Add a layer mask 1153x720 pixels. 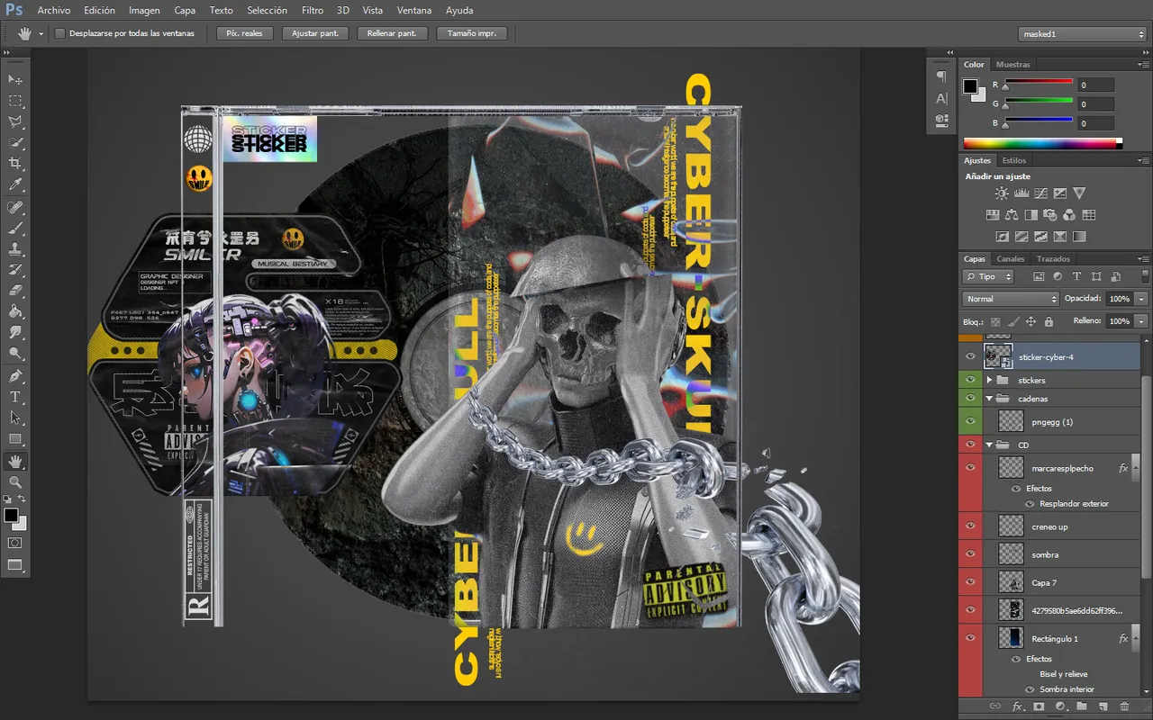1039,706
